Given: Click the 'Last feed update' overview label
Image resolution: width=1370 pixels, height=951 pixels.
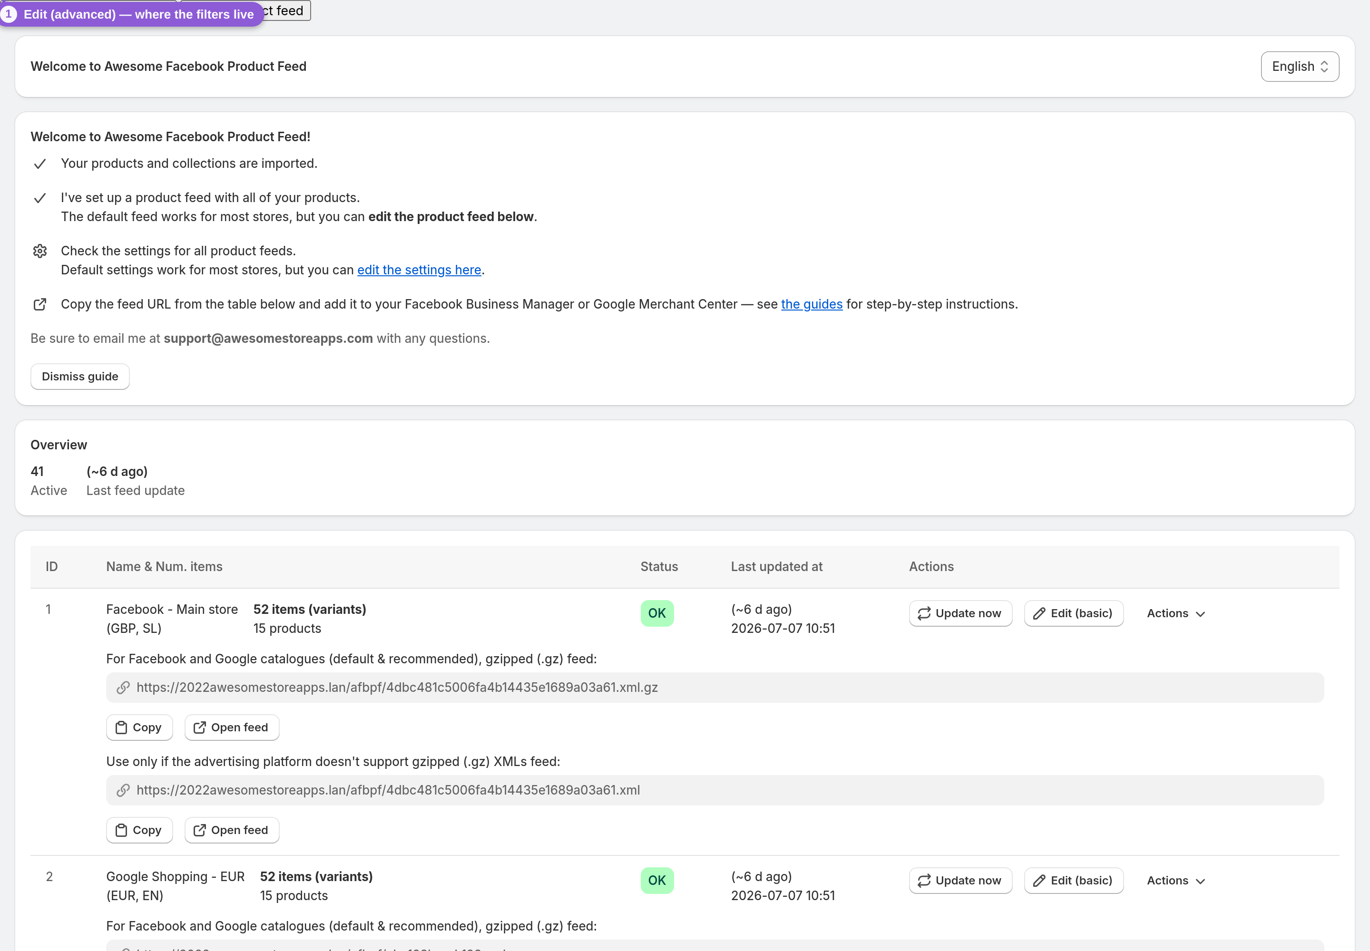Looking at the screenshot, I should pyautogui.click(x=135, y=490).
